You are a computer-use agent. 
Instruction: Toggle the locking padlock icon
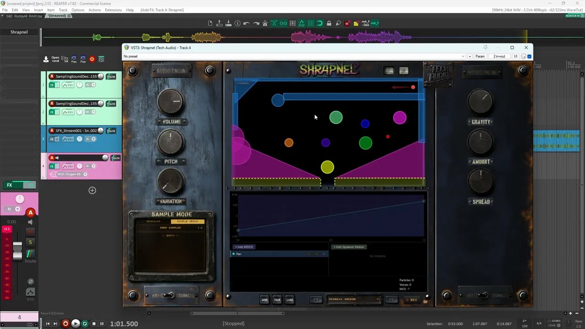point(329,23)
